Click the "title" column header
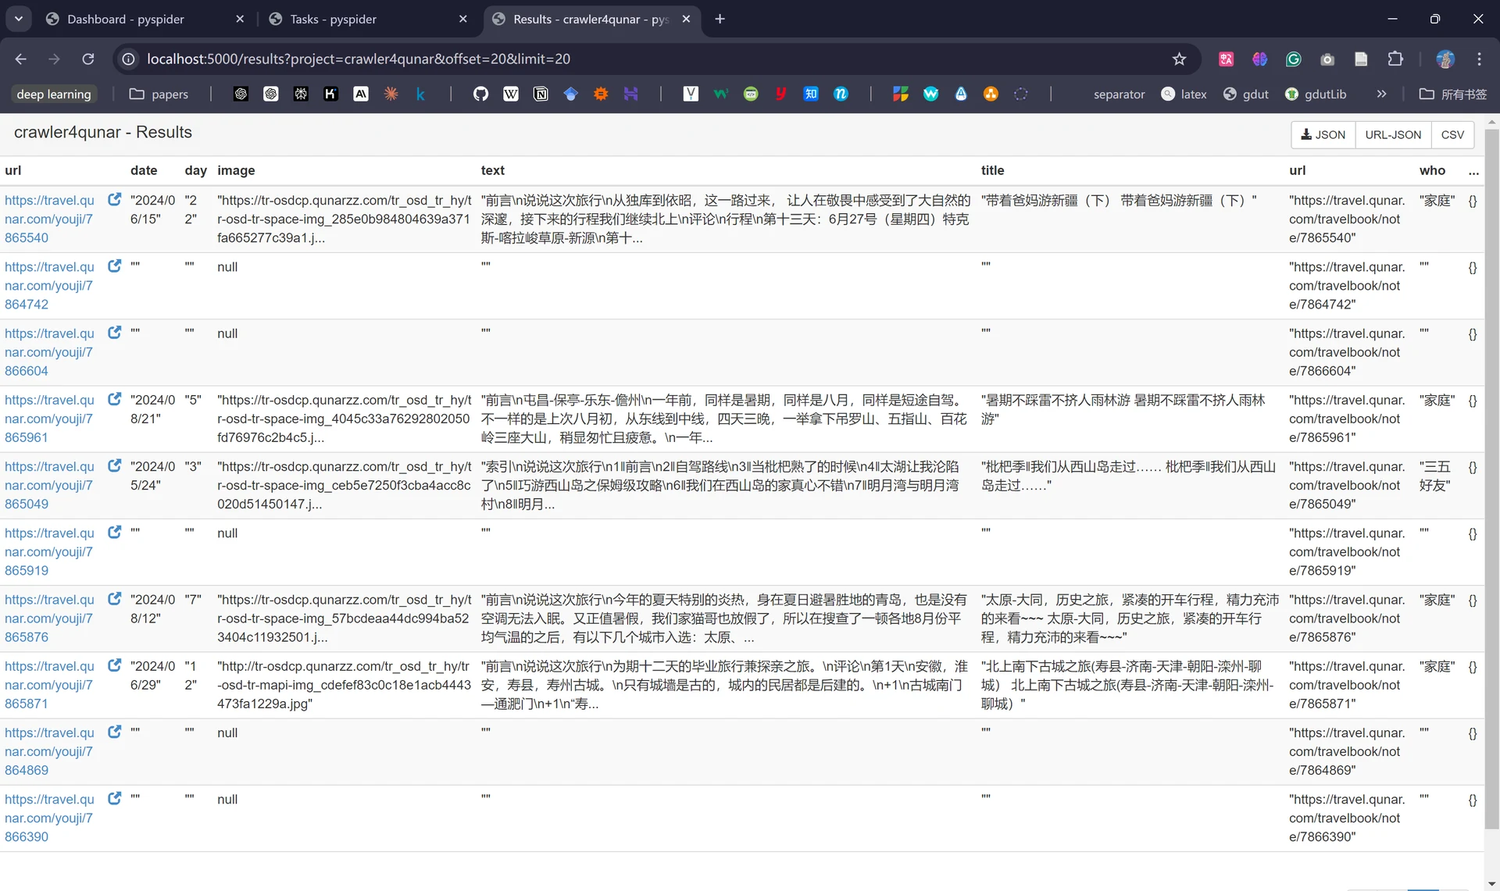This screenshot has height=891, width=1500. 992,170
